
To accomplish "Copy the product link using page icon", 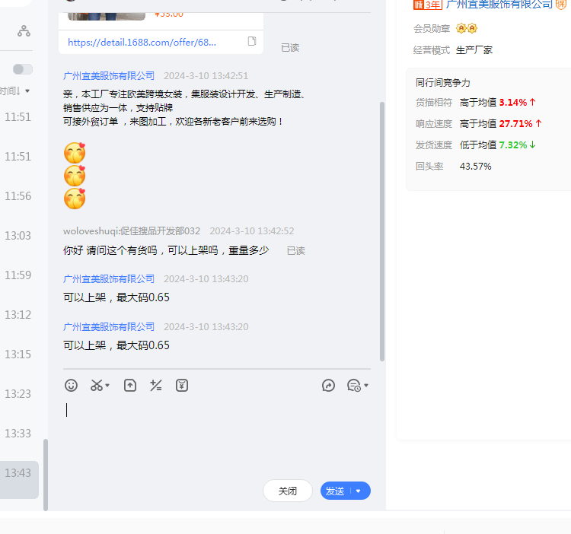I will pos(252,42).
